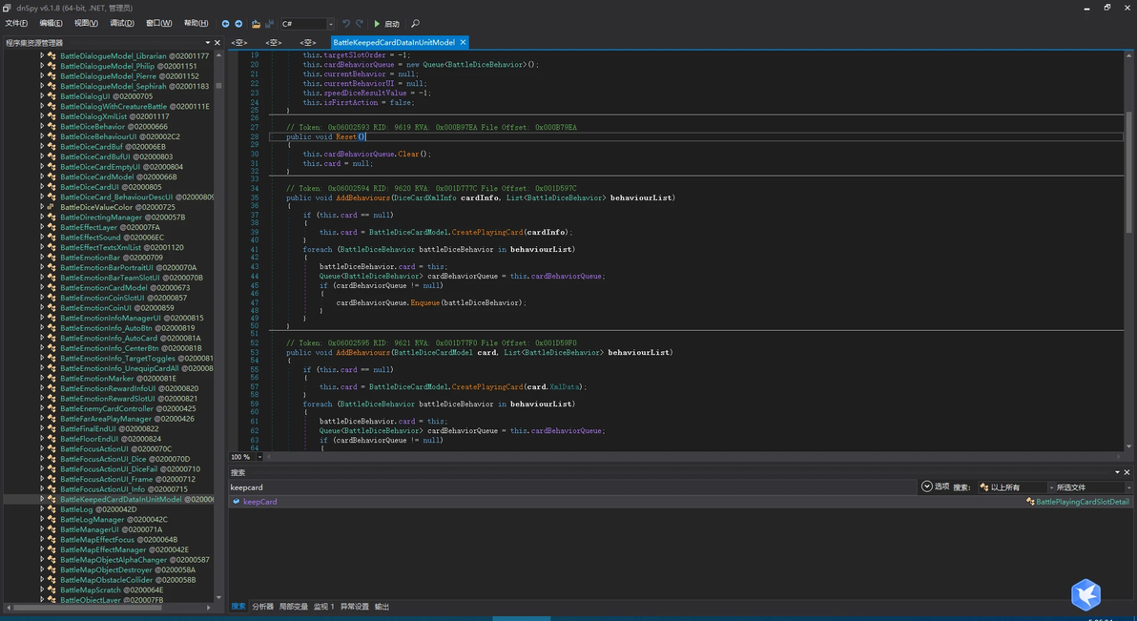This screenshot has height=621, width=1137.
Task: Open the C# language dropdown
Action: [x=331, y=24]
